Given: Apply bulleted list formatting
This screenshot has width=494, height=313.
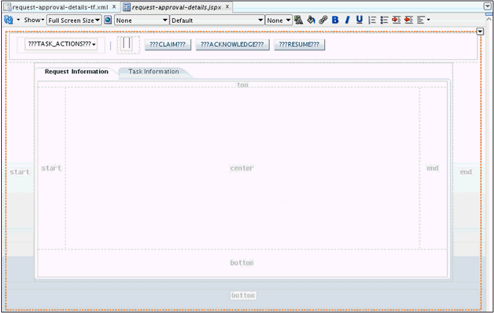Looking at the screenshot, I should click(384, 20).
